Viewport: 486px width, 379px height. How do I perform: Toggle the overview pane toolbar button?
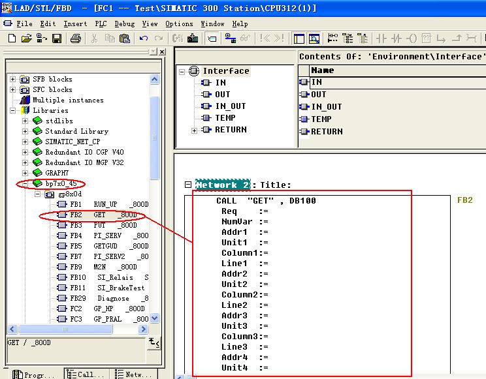pos(299,38)
